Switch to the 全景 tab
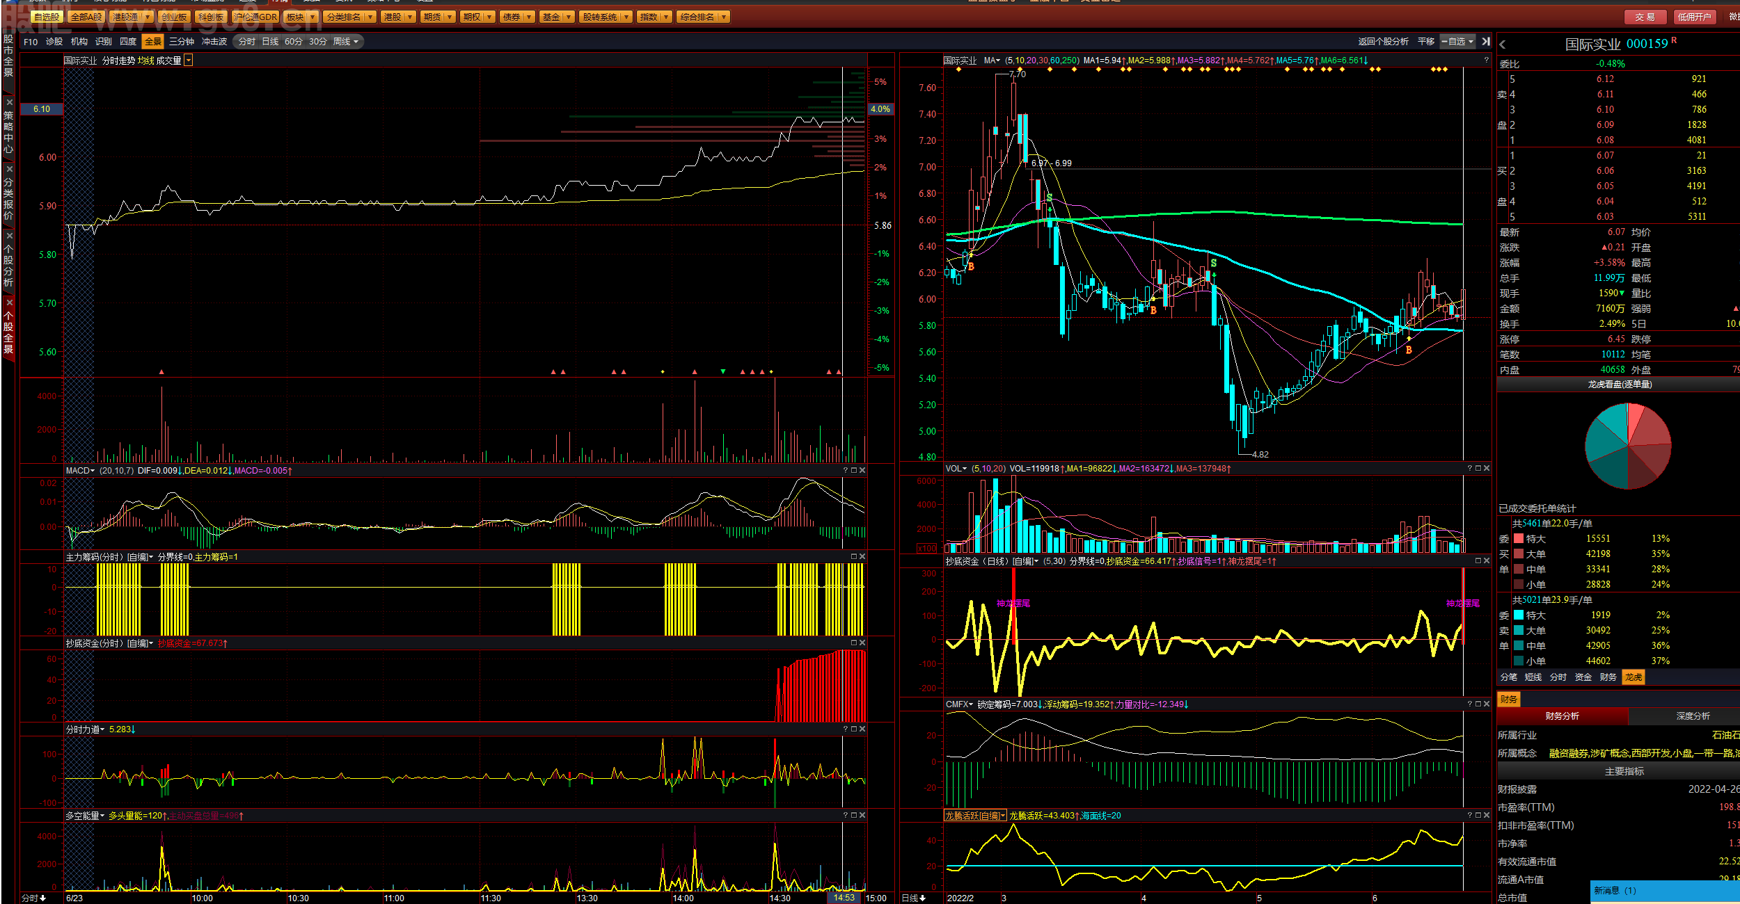The width and height of the screenshot is (1740, 904). pyautogui.click(x=153, y=42)
